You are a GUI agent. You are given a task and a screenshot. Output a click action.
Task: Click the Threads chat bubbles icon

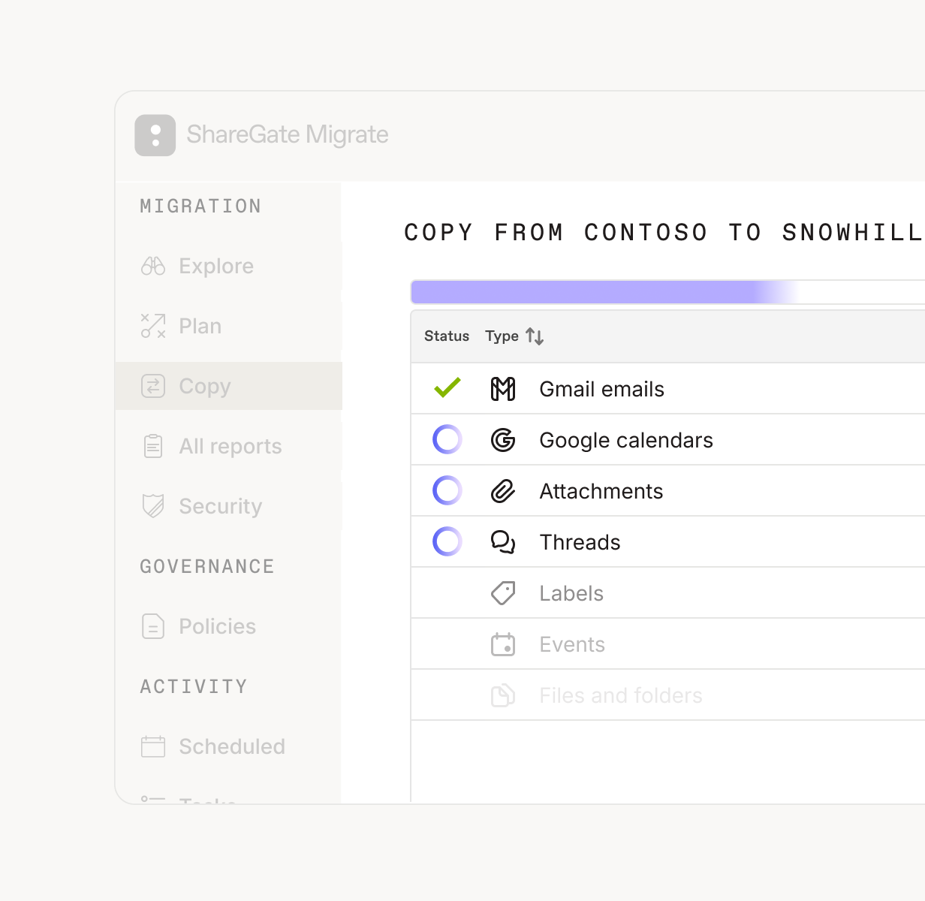(503, 542)
